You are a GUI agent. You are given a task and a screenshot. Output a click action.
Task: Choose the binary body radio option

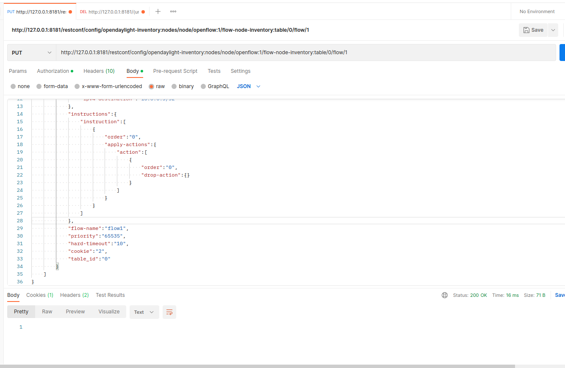coord(174,86)
